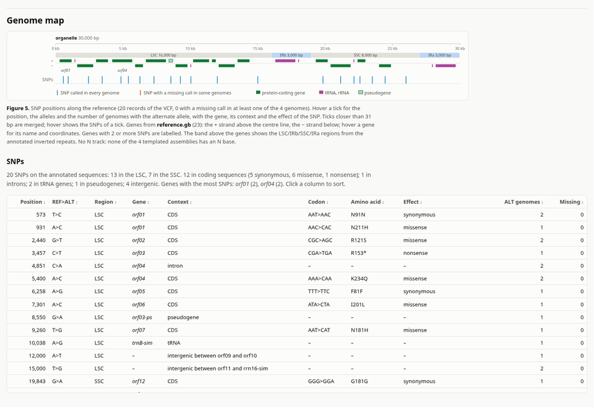Click the 'protein-coding gene' legend entry
Viewport: 594px width, 407px height.
281,93
